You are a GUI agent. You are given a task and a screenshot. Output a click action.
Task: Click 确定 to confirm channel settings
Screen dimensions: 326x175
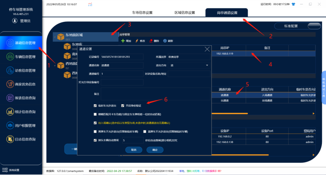(x=155, y=150)
